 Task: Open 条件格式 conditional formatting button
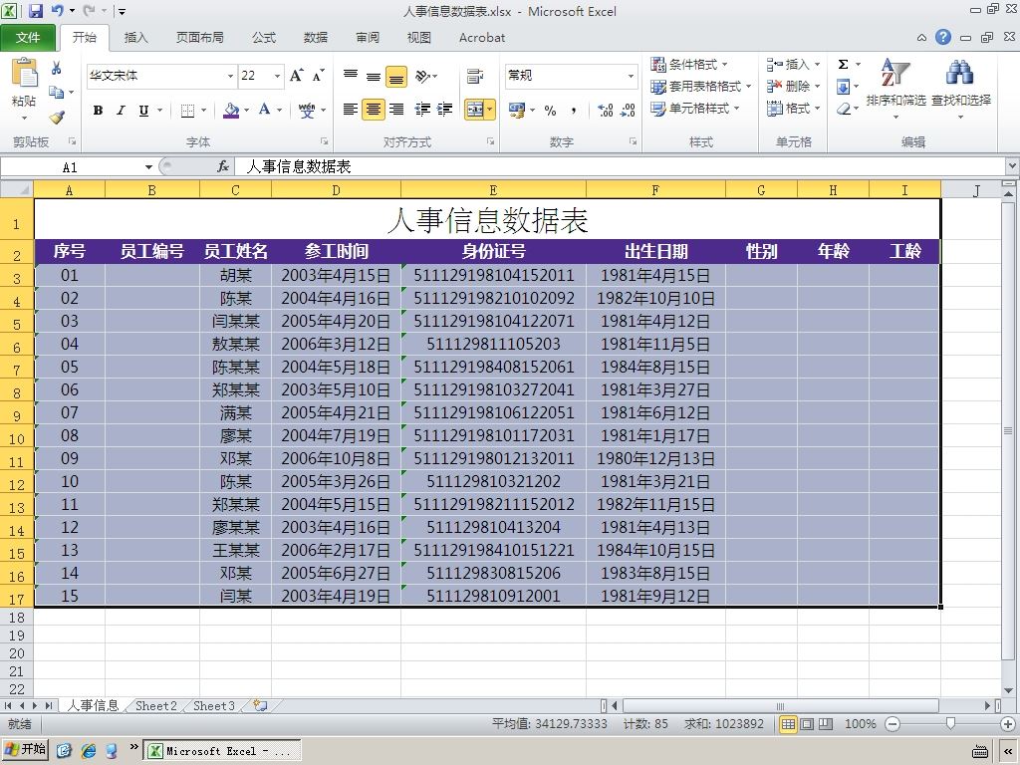pyautogui.click(x=690, y=65)
